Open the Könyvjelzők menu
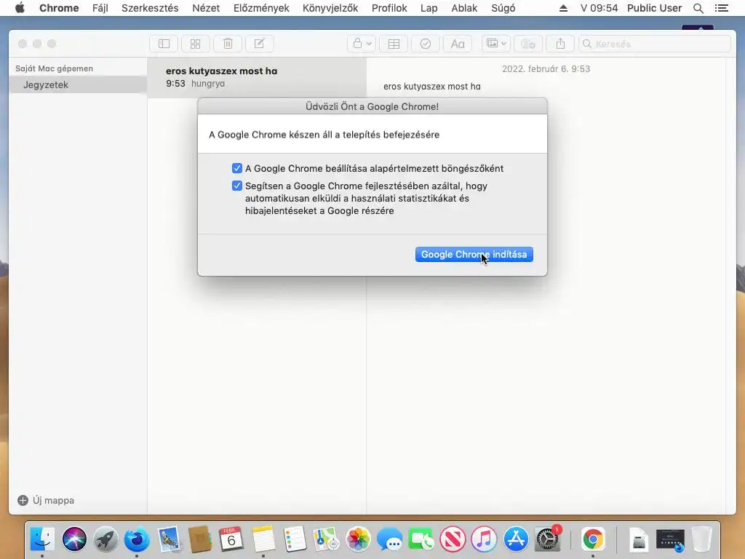This screenshot has width=745, height=559. tap(330, 8)
